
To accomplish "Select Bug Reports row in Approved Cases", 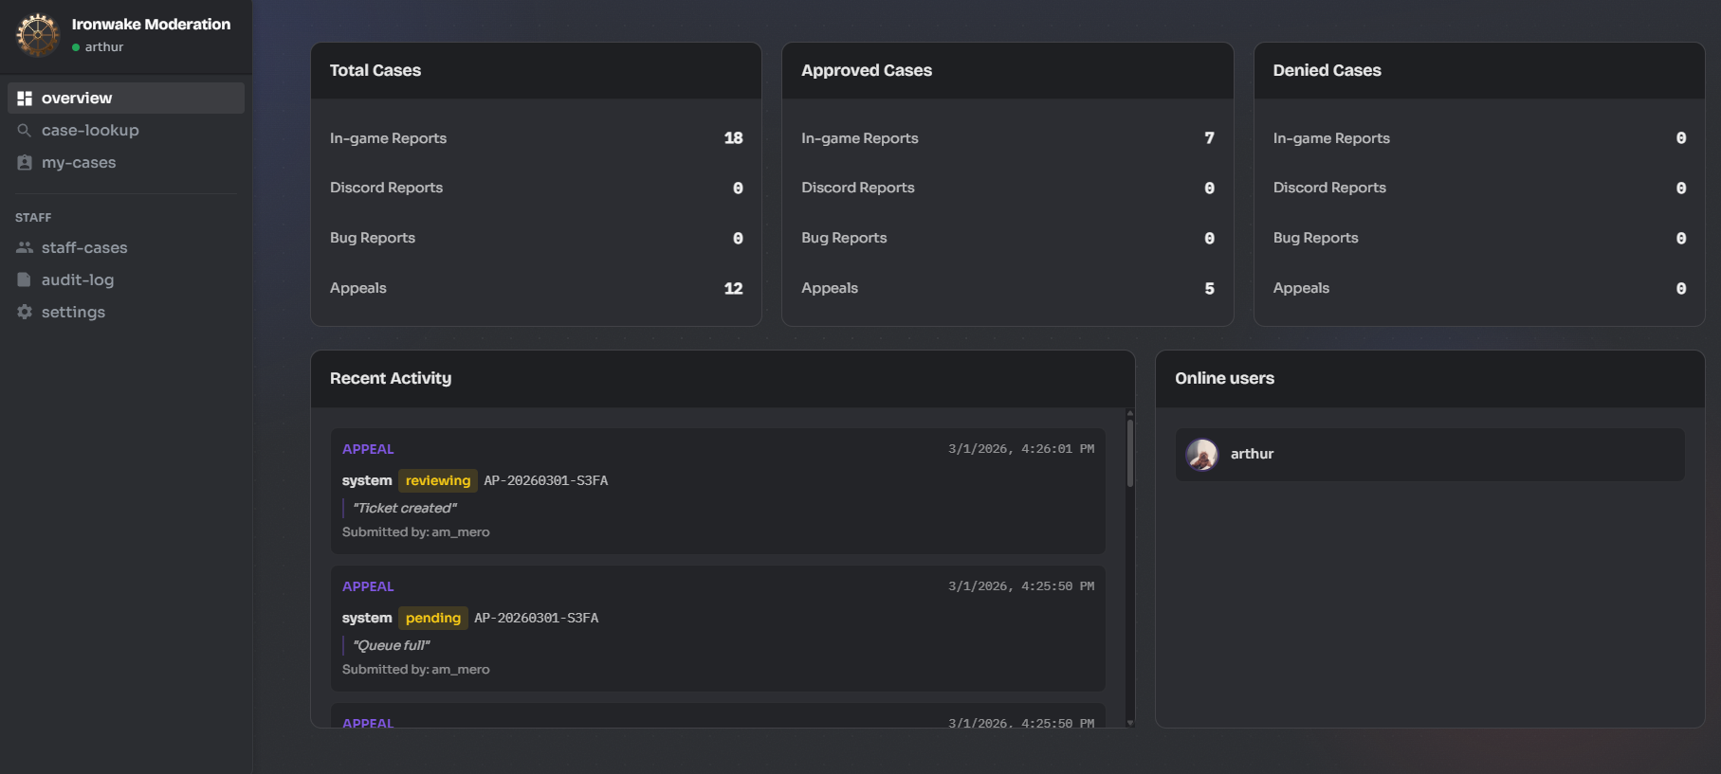I will (x=1007, y=239).
